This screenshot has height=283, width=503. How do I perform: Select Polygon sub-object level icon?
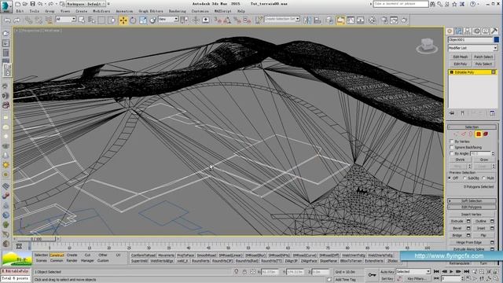click(479, 134)
